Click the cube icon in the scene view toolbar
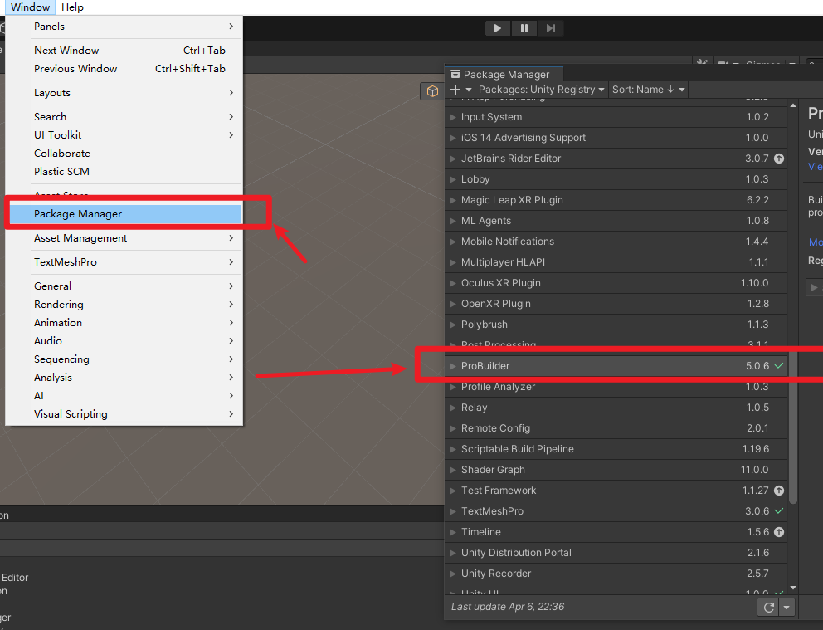This screenshot has height=630, width=823. pyautogui.click(x=432, y=91)
